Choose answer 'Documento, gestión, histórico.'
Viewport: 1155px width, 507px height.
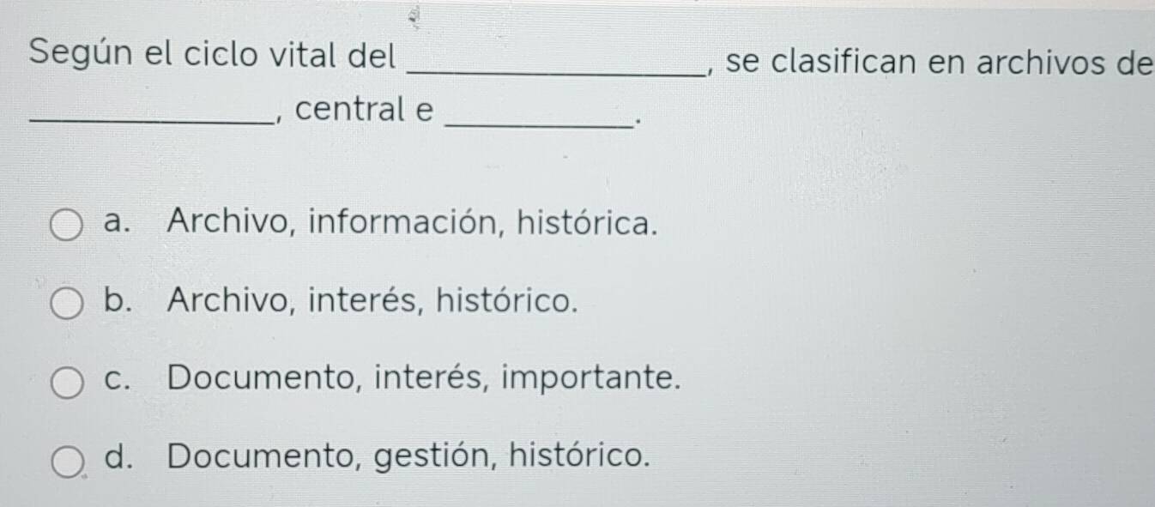(x=408, y=456)
